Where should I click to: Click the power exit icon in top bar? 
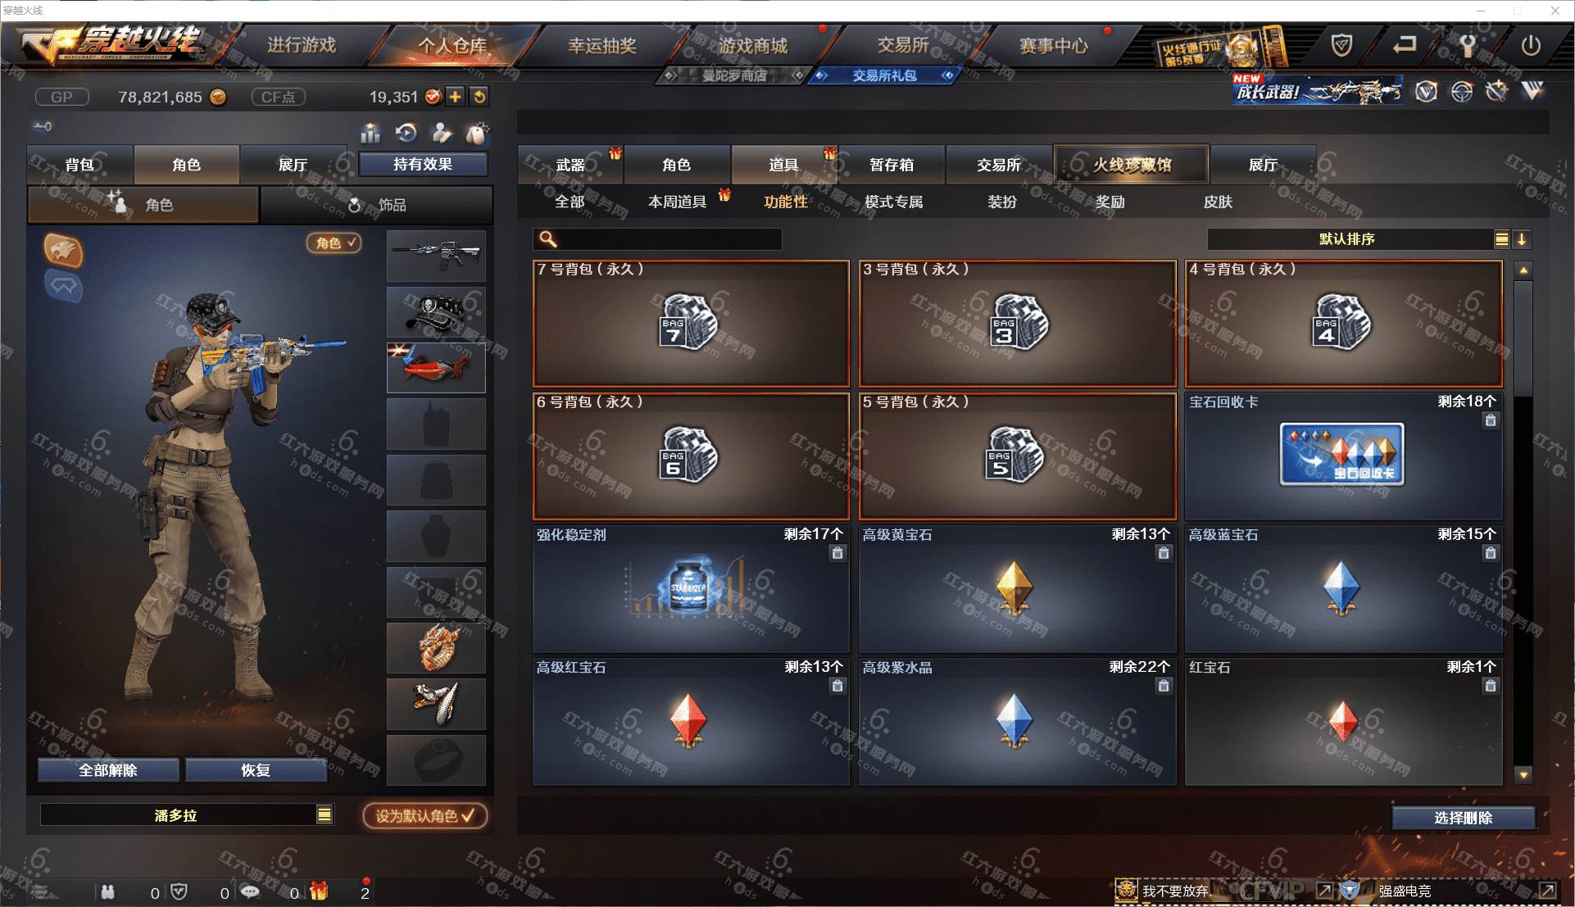[1530, 45]
